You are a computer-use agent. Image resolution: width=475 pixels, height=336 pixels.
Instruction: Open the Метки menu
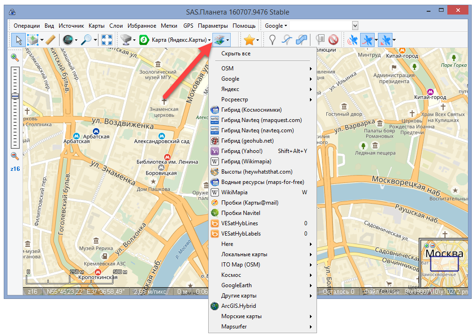pyautogui.click(x=169, y=26)
